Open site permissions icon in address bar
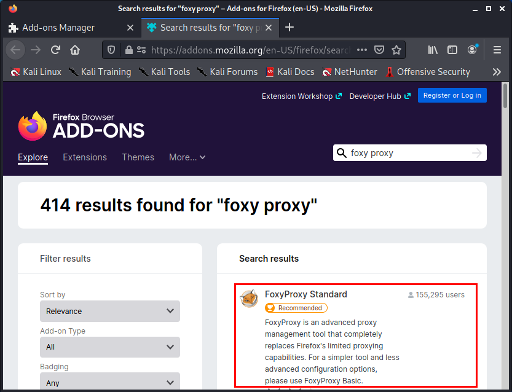 pyautogui.click(x=141, y=50)
